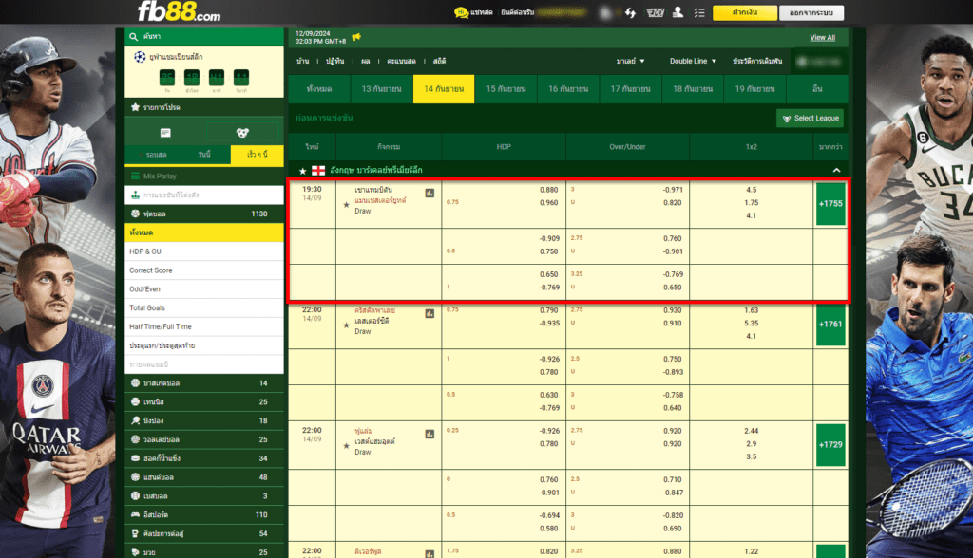The image size is (973, 558).
Task: Open the betting history link
Action: (757, 61)
